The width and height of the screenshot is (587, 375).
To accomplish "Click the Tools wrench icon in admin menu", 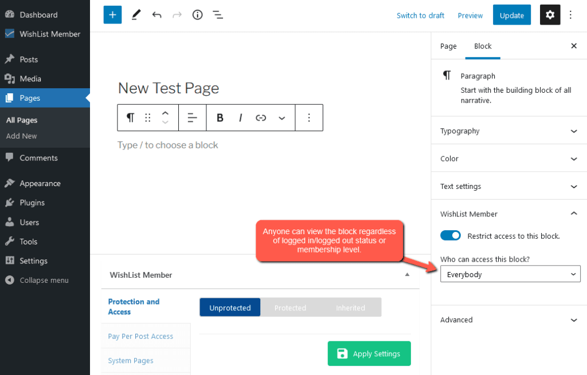I will tap(10, 241).
